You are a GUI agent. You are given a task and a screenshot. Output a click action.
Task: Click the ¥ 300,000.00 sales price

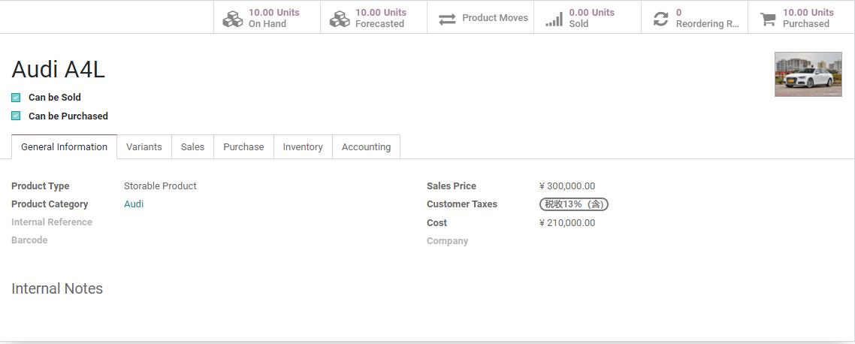click(567, 186)
